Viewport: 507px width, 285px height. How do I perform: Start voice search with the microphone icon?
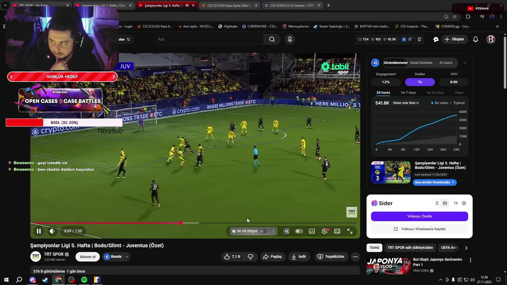pyautogui.click(x=290, y=39)
